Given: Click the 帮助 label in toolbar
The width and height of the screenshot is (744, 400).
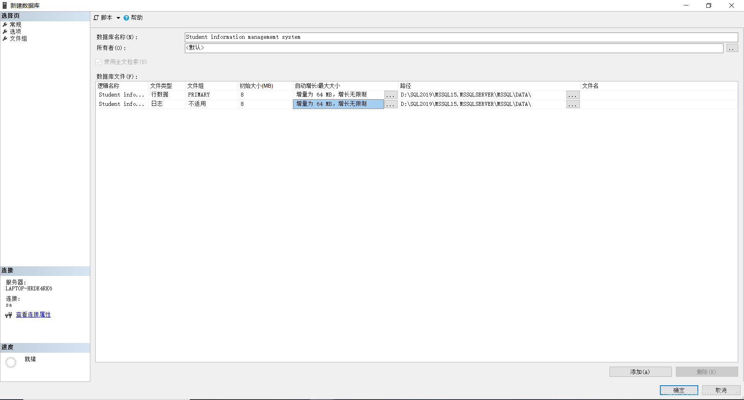Looking at the screenshot, I should (x=137, y=18).
